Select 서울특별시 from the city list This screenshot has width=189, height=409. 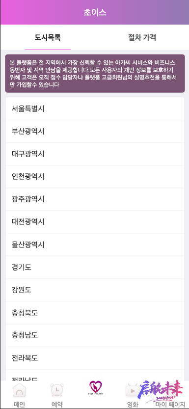[x=95, y=109]
